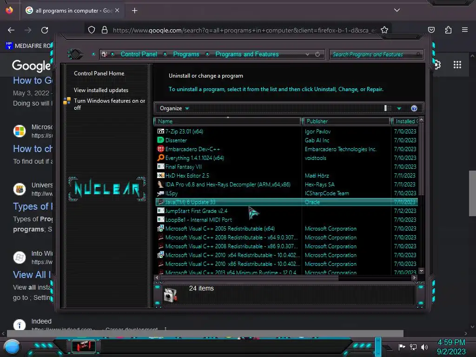
Task: Click the padlock site info icon
Action: point(105,30)
